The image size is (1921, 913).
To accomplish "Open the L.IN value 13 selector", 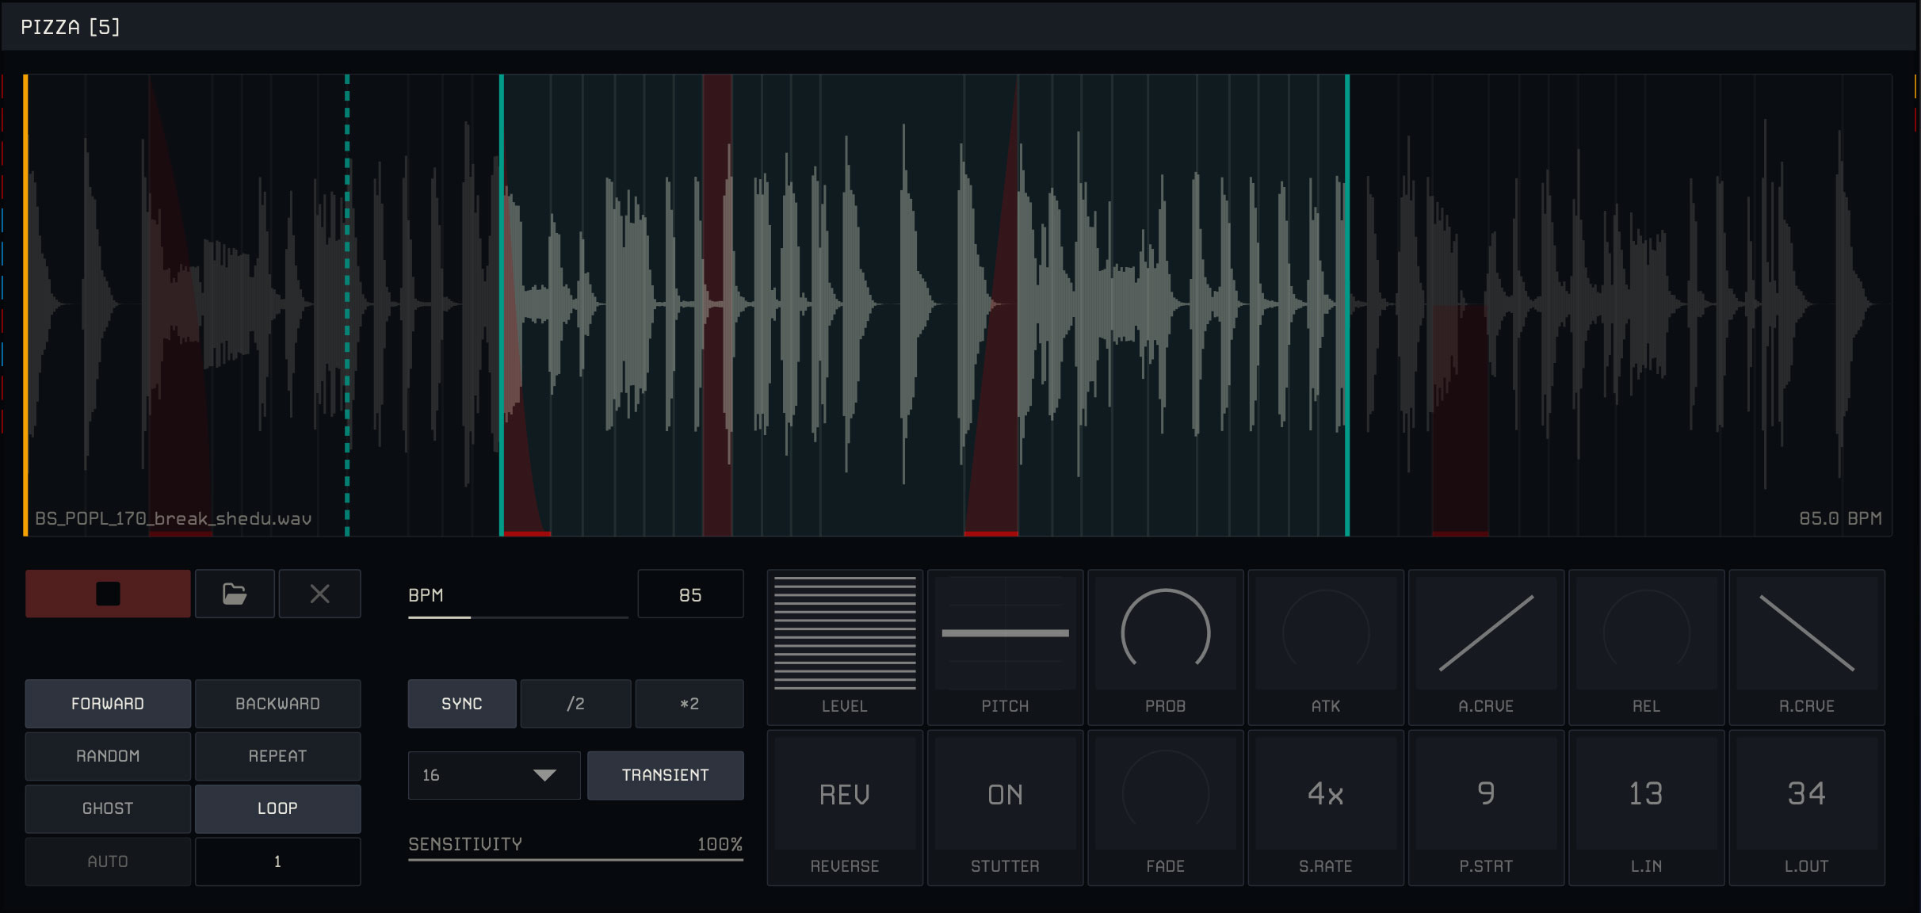I will 1646,794.
